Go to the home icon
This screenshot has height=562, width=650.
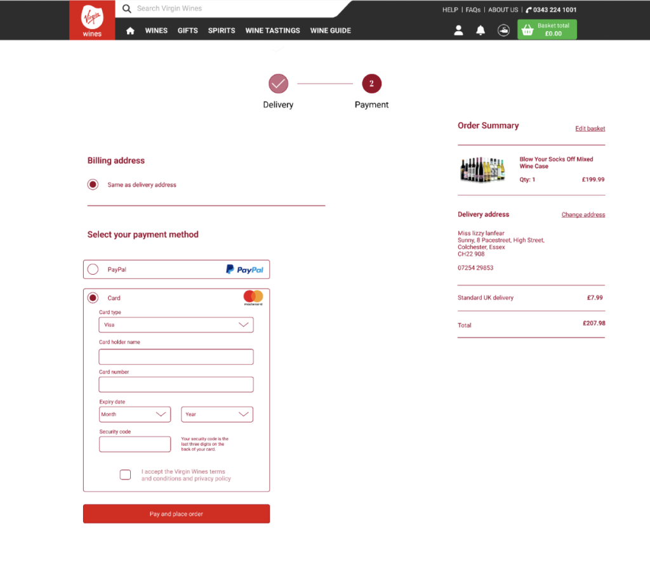point(130,30)
